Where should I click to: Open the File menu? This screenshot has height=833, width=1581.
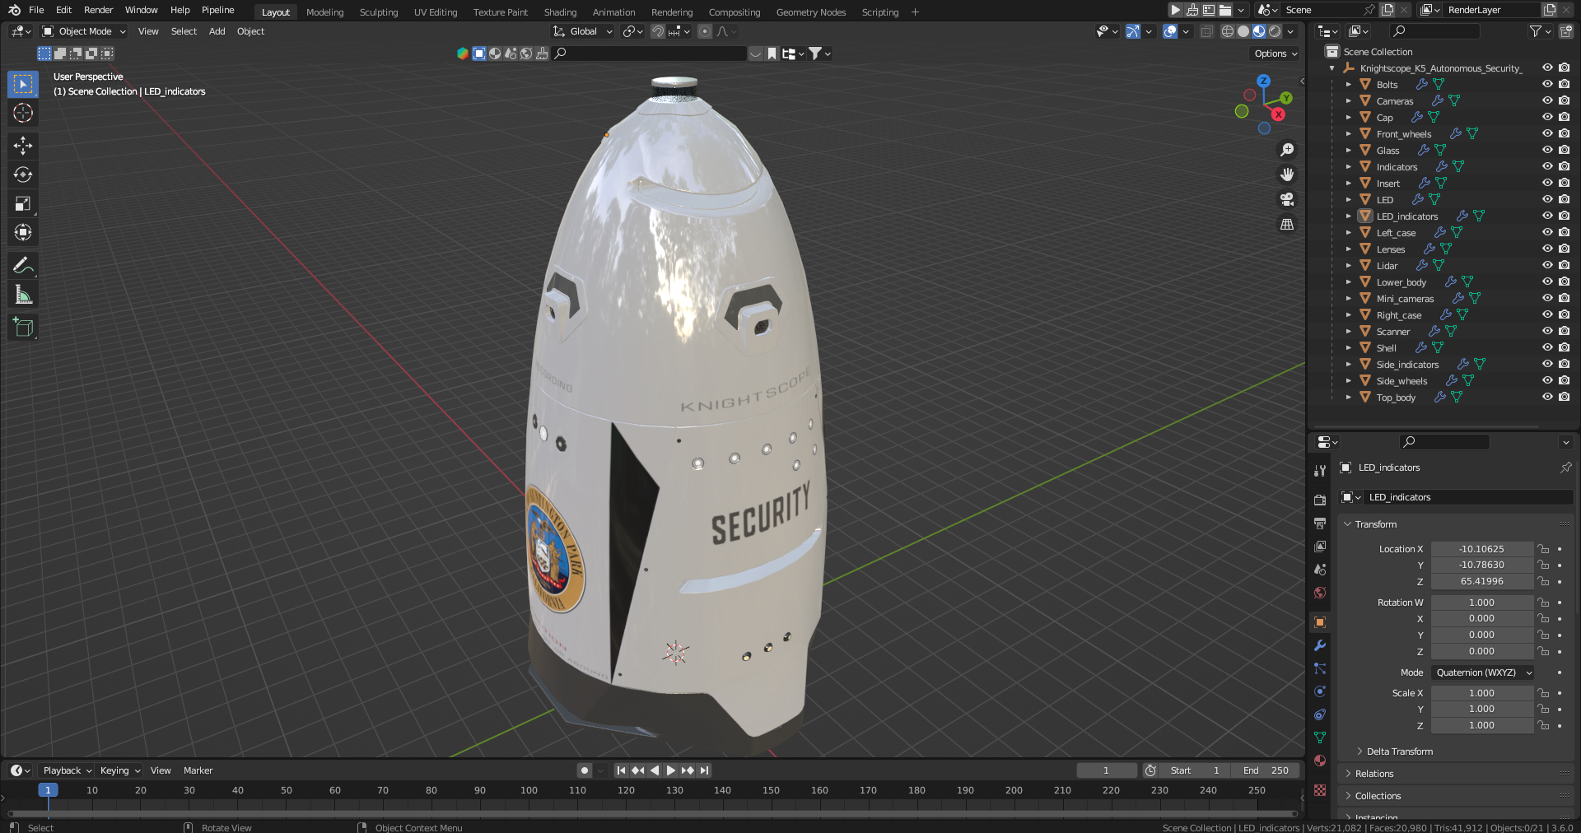click(x=36, y=10)
